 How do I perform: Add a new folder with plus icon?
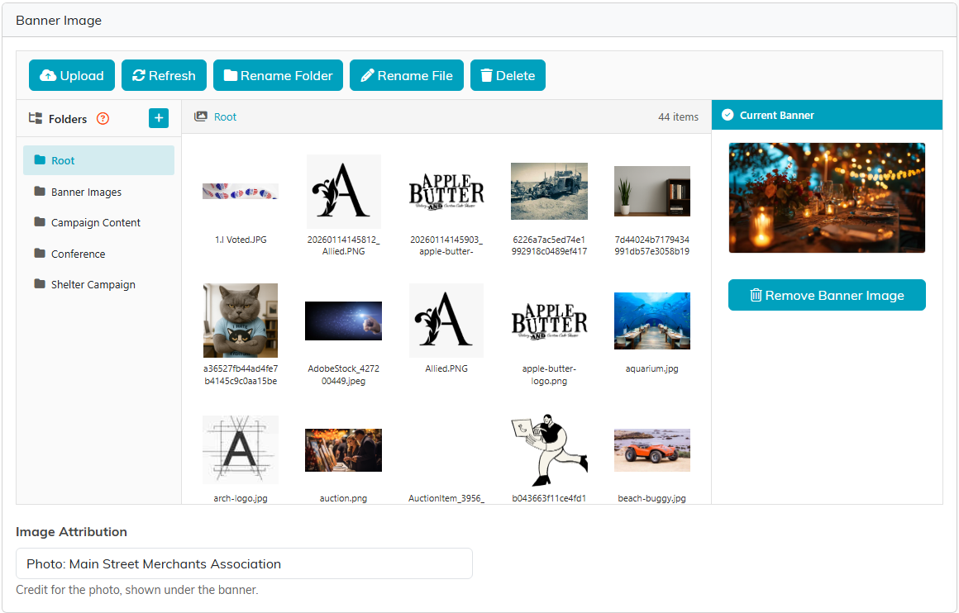click(159, 118)
